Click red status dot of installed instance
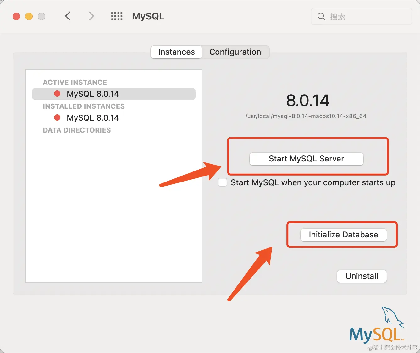 57,117
